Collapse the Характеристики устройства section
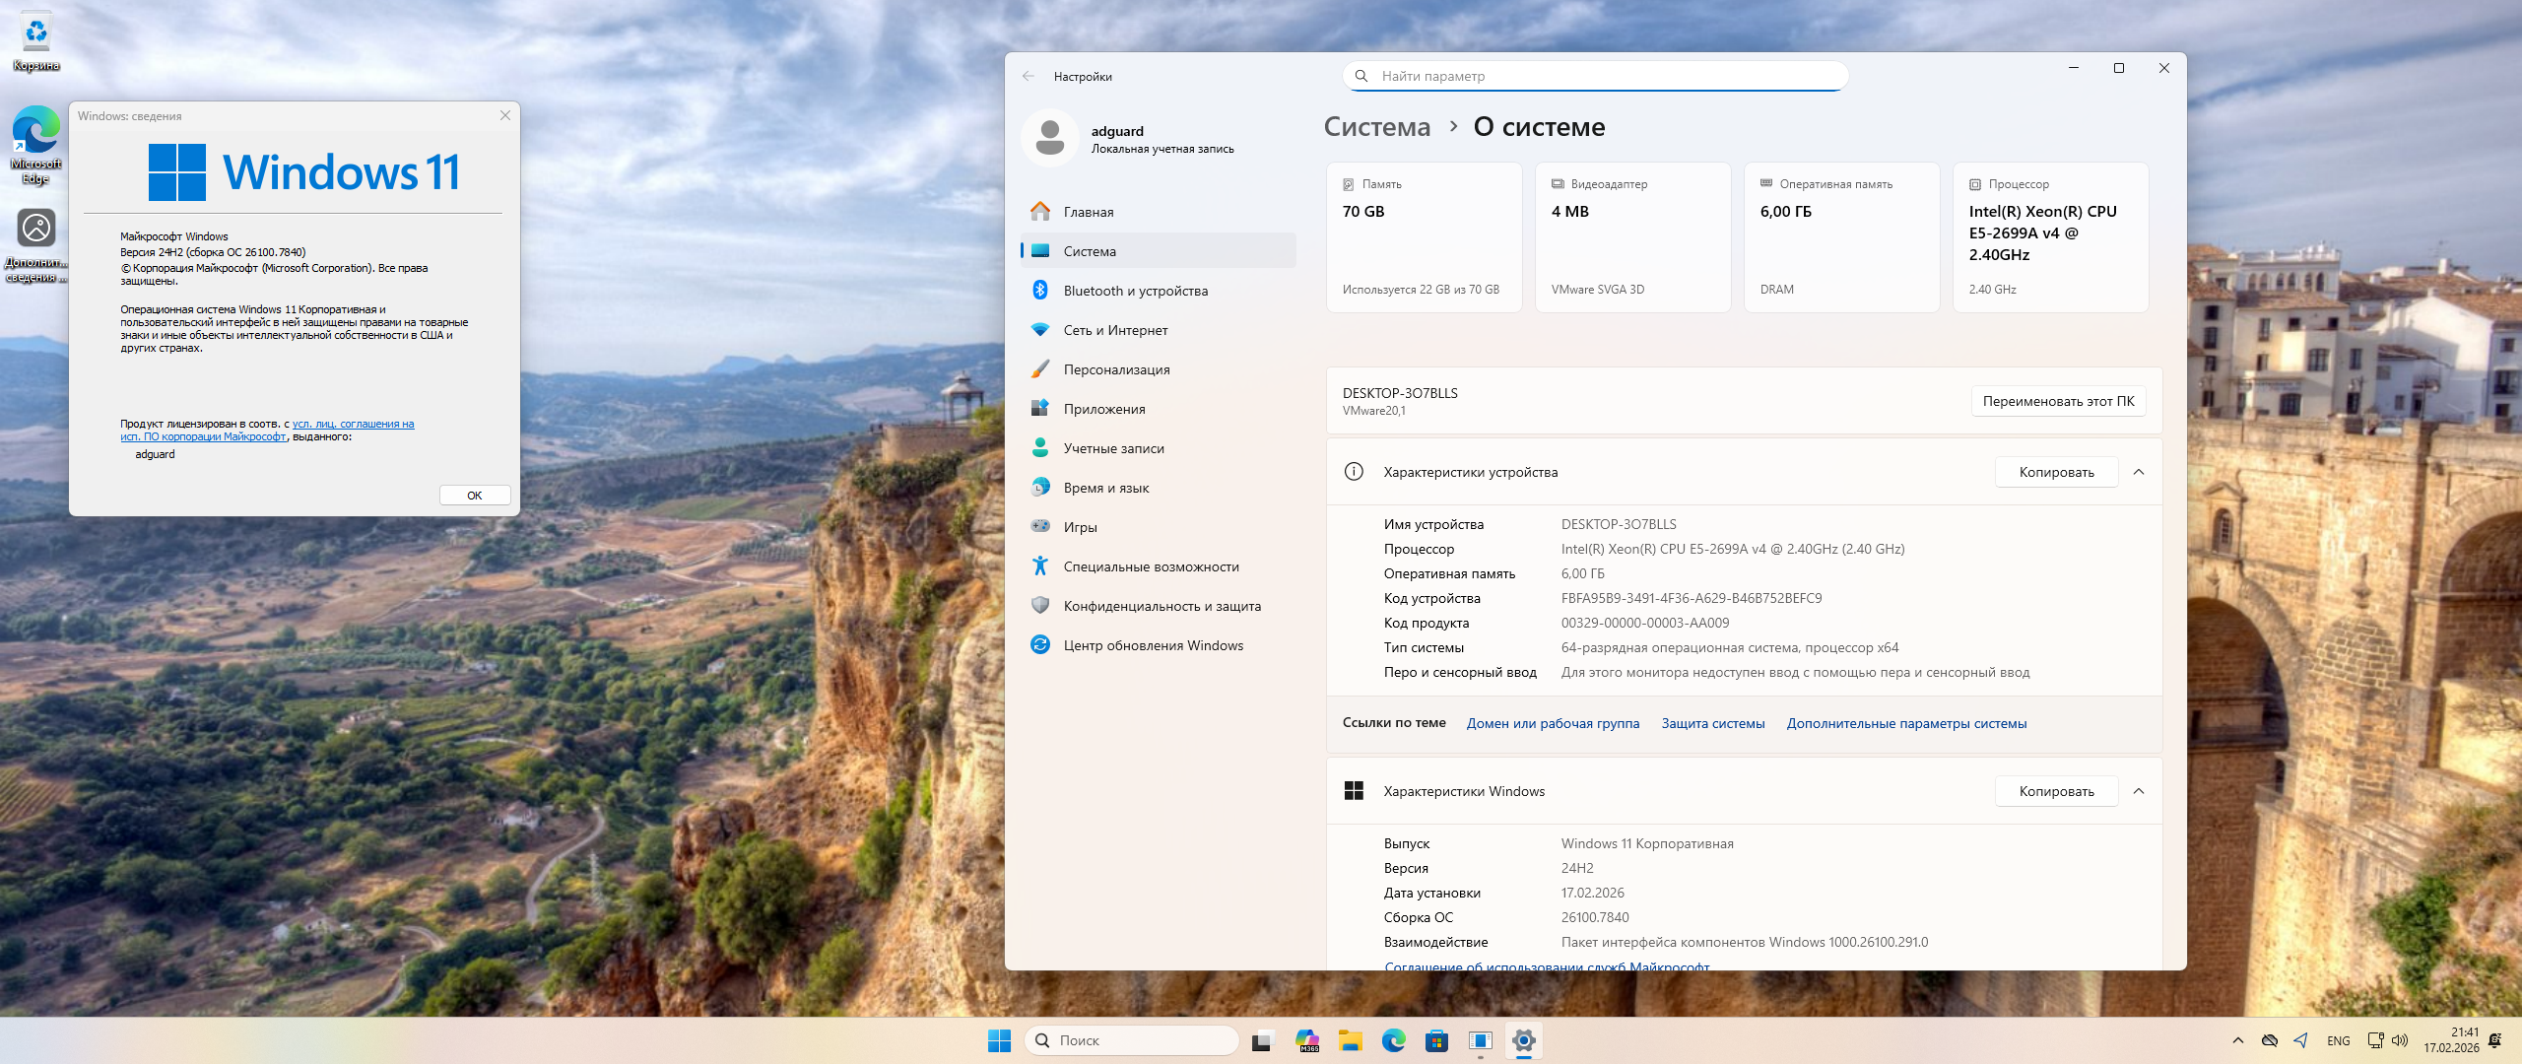 tap(2139, 472)
